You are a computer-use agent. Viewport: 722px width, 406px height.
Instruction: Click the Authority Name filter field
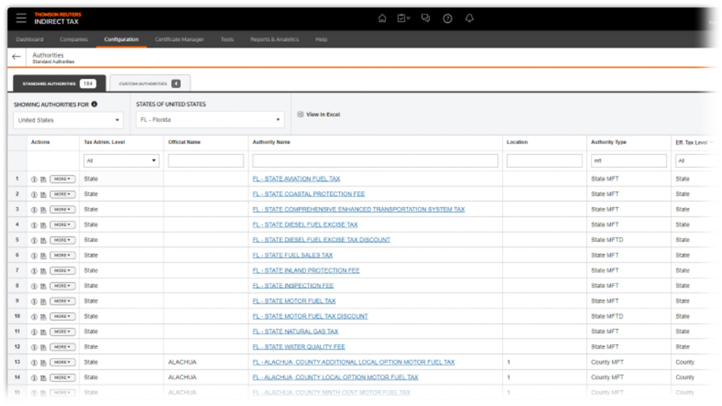point(375,161)
